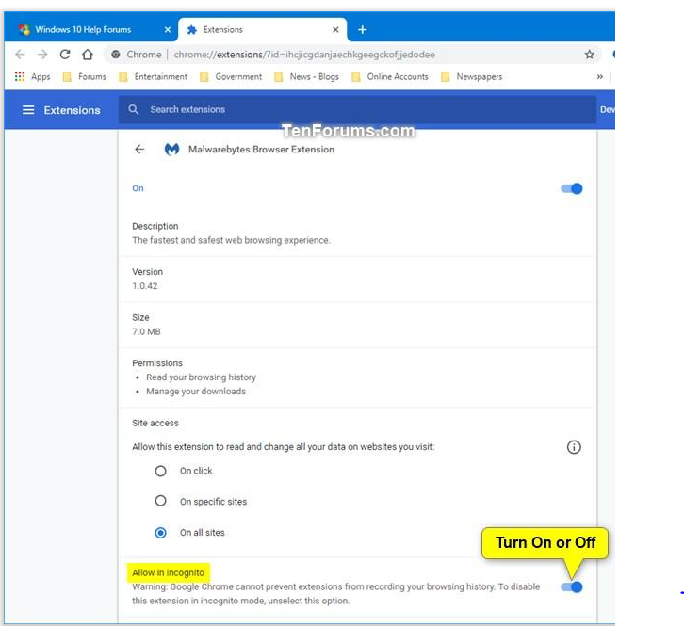Click Manage your downloads permission
Screen dimensions: 684x626
click(196, 392)
